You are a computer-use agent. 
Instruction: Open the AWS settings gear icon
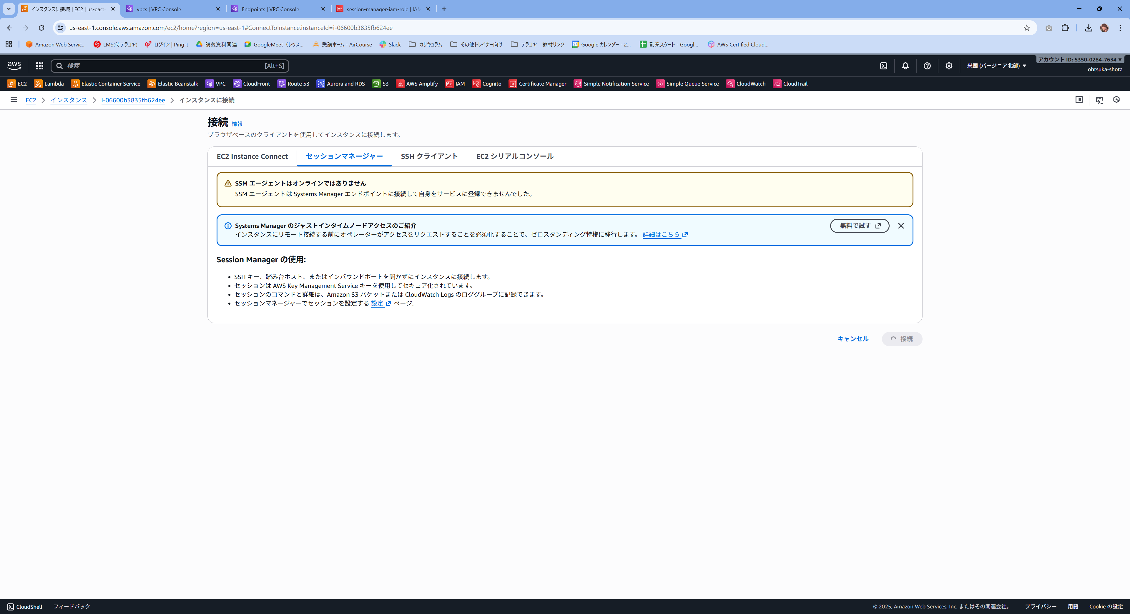click(x=949, y=66)
